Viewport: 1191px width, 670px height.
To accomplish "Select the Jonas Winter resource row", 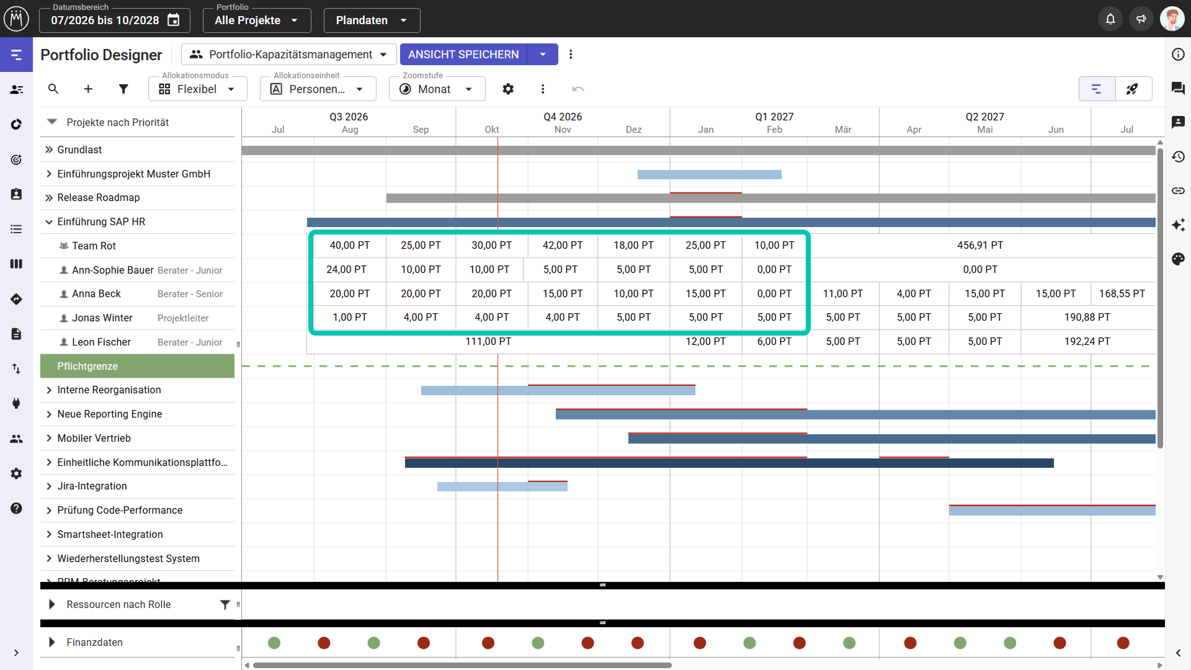I will [x=137, y=318].
